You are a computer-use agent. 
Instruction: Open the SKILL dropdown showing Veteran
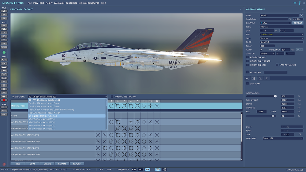pos(282,38)
